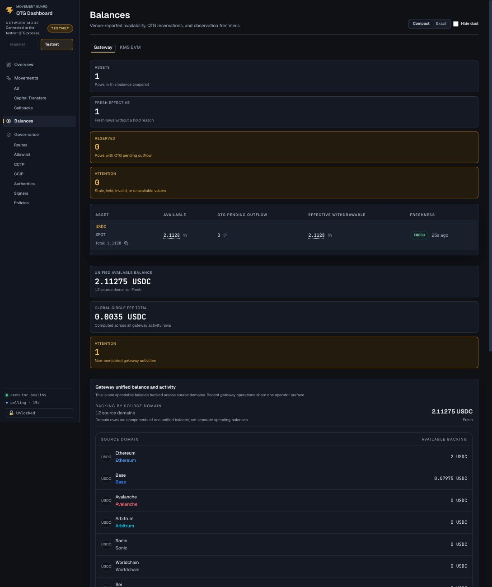Click the 2 USDC Ethereum backing value
The width and height of the screenshot is (492, 587).
click(x=459, y=457)
